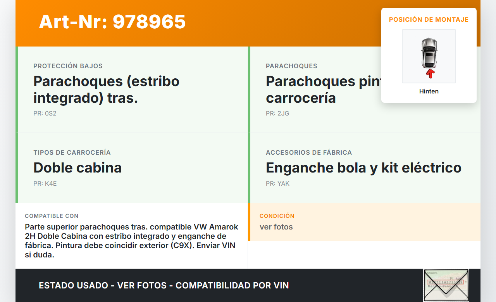The height and width of the screenshot is (302, 496).
Task: Click the VIN envelope icon in footer
Action: 446,285
